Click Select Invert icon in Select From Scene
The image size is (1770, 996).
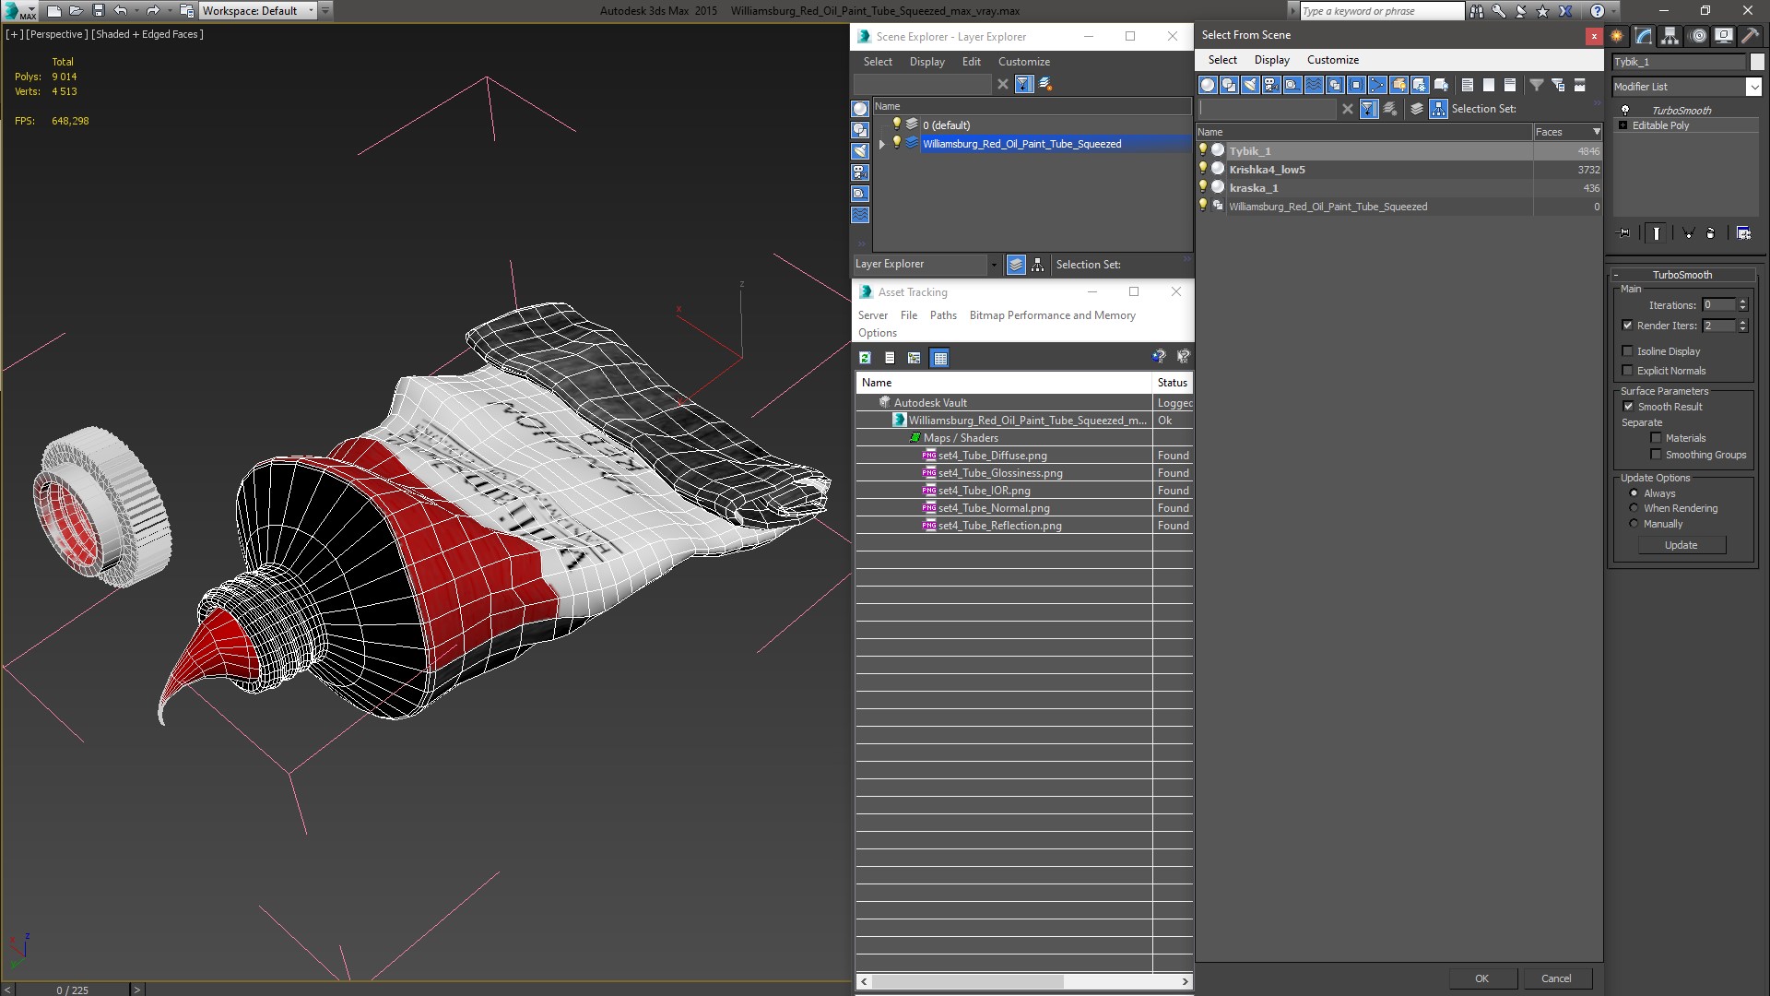[1510, 85]
